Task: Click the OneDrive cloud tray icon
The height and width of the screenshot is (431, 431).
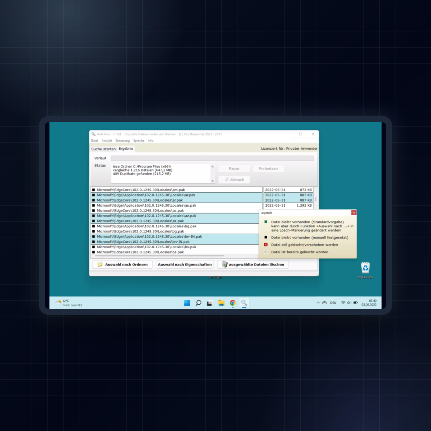Action: [324, 303]
